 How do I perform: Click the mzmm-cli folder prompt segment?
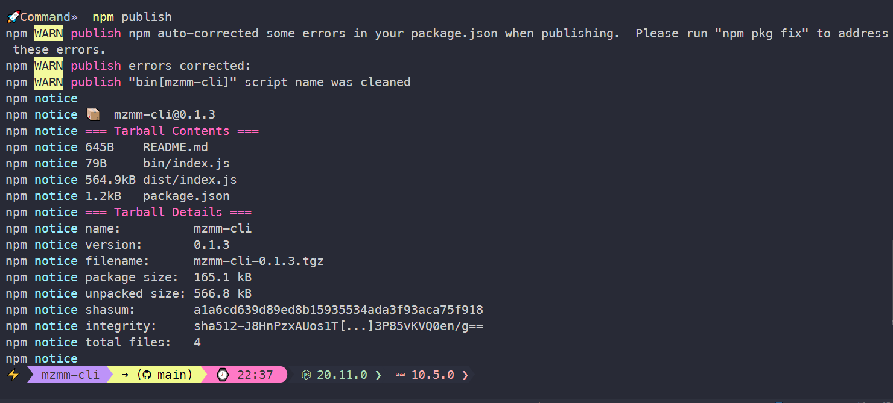[71, 375]
